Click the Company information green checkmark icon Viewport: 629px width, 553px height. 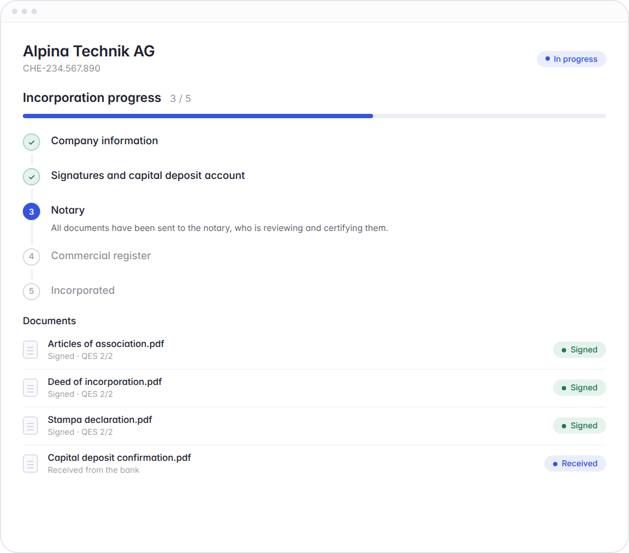pyautogui.click(x=31, y=142)
